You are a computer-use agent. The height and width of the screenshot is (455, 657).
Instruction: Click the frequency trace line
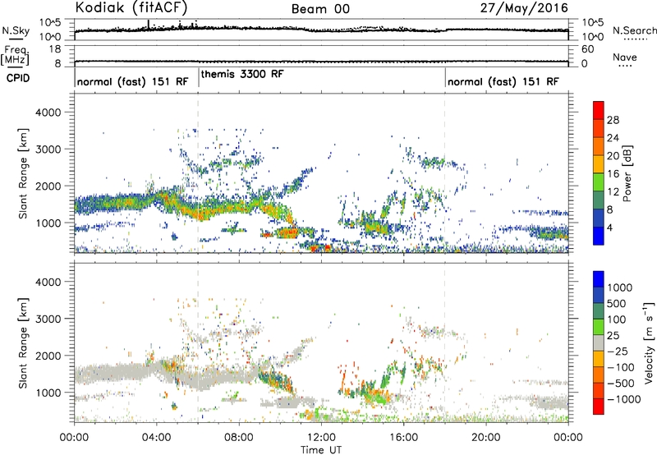(321, 62)
